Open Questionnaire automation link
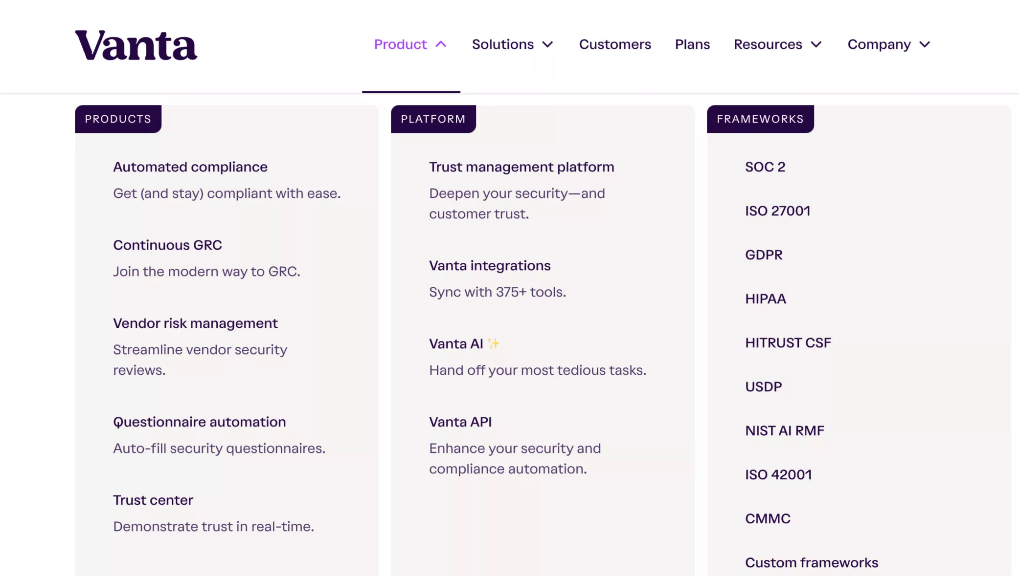This screenshot has width=1019, height=576. [200, 422]
